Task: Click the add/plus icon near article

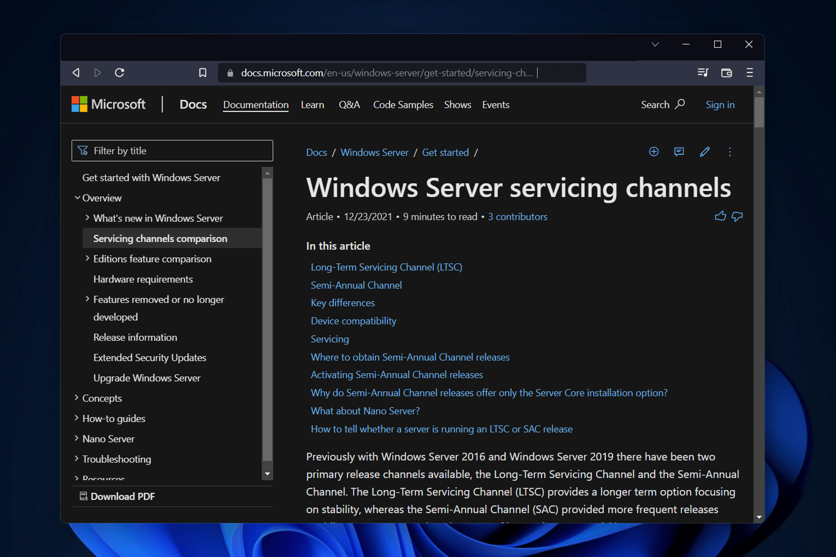Action: [654, 152]
